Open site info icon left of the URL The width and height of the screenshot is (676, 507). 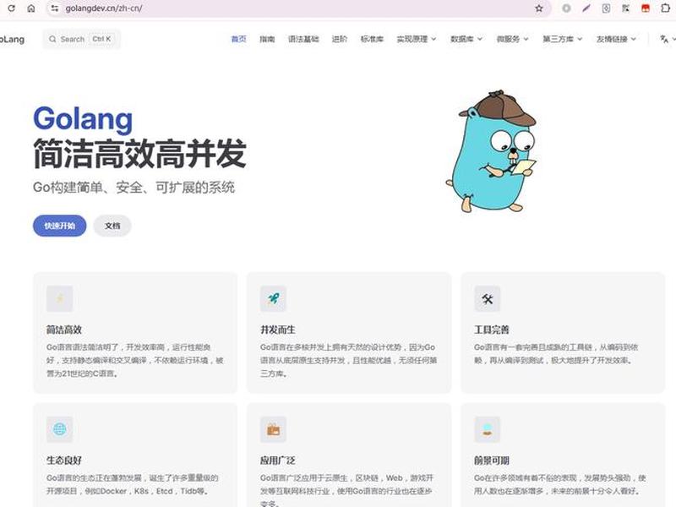pyautogui.click(x=55, y=8)
